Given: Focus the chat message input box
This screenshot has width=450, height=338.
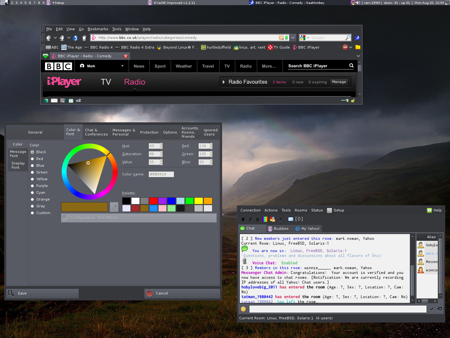Looking at the screenshot, I should (338, 309).
